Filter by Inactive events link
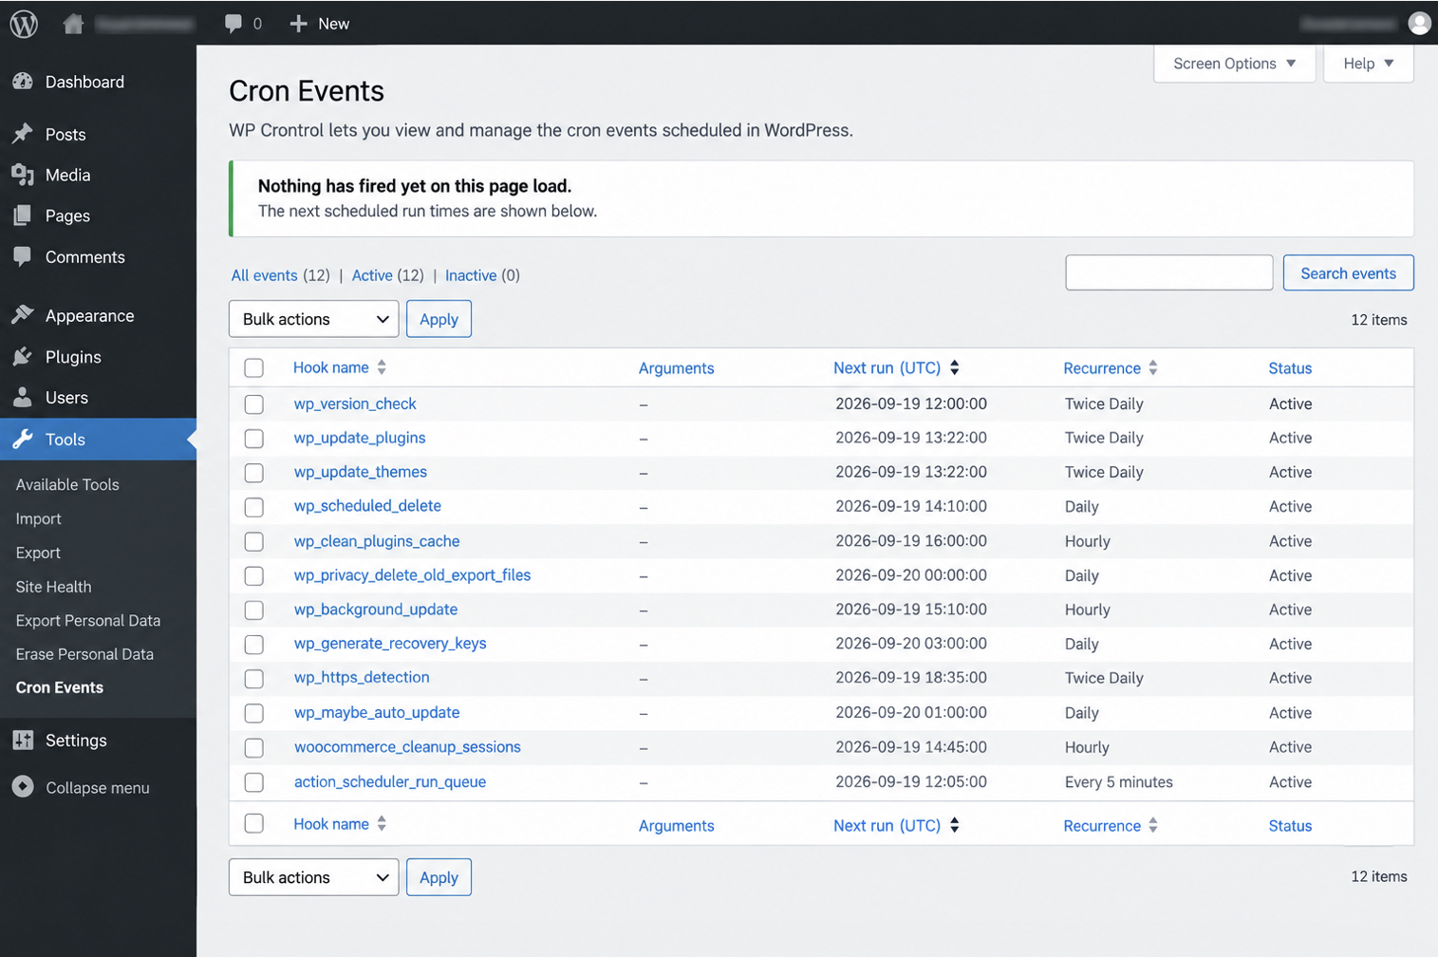 (471, 275)
